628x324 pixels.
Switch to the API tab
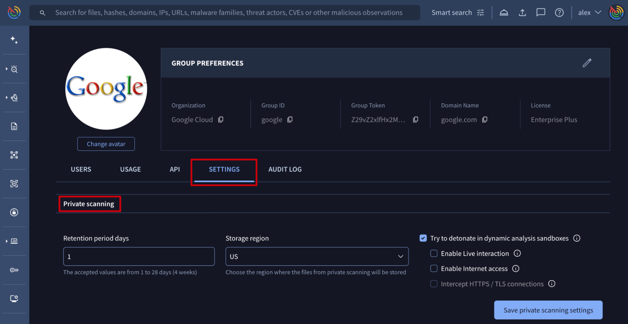(175, 169)
